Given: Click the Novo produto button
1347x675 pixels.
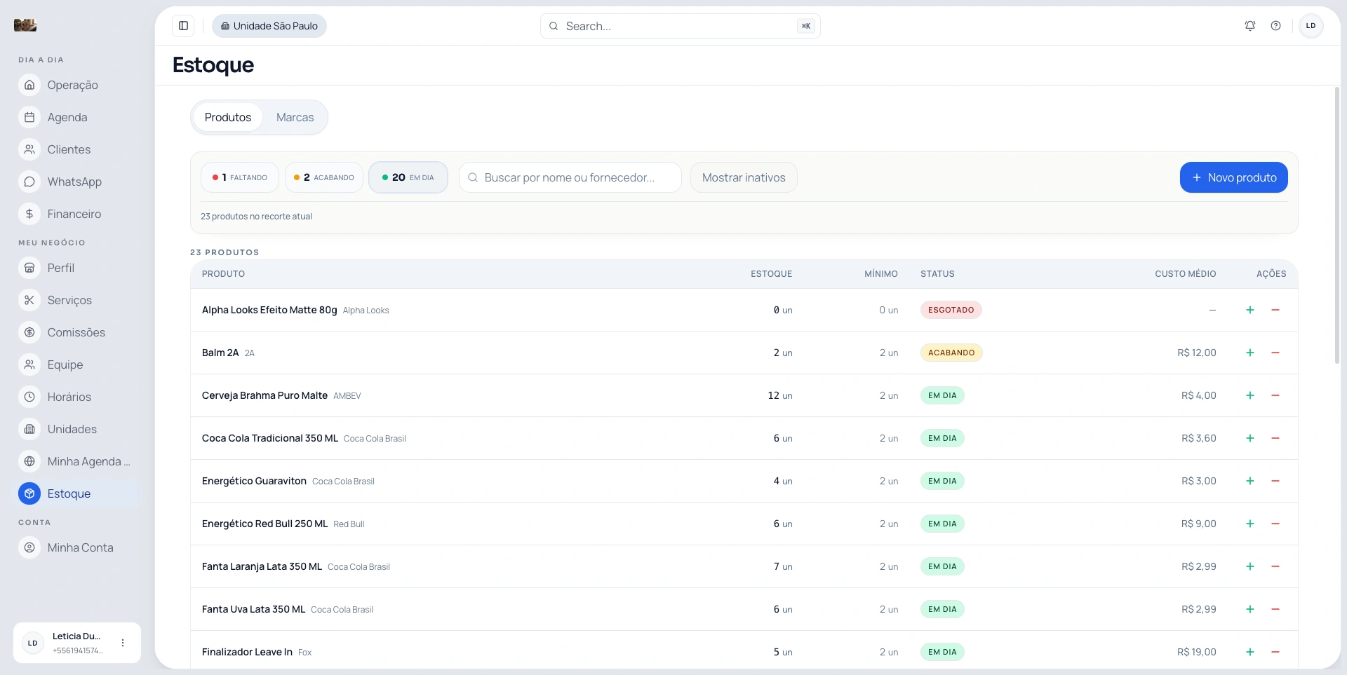Looking at the screenshot, I should point(1233,177).
